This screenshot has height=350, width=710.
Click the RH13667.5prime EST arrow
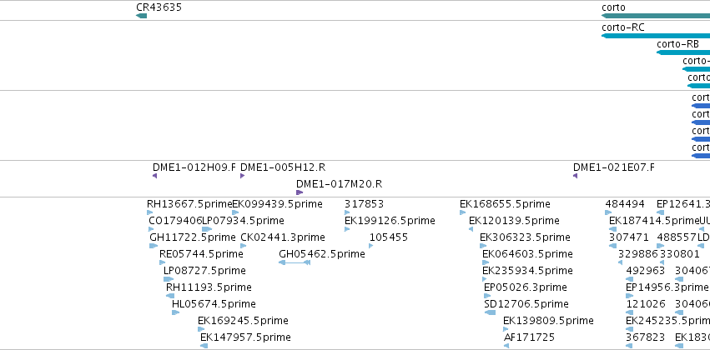click(x=150, y=212)
